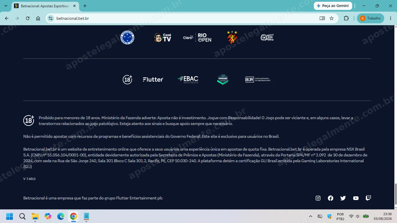The height and width of the screenshot is (223, 397).
Task: Click the IBJR responsible gaming logo
Action: (x=258, y=79)
